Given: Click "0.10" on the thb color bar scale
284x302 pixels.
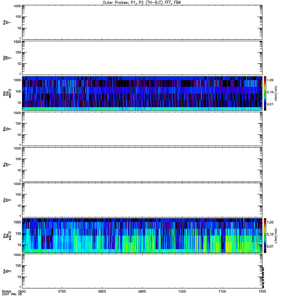Looking at the screenshot, I should tap(270, 92).
